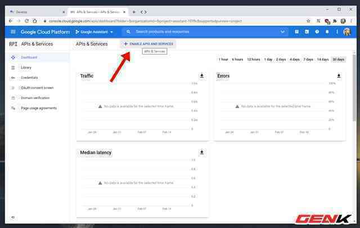The height and width of the screenshot is (228, 360).
Task: Click the Dashboard sidebar icon
Action: [13, 57]
